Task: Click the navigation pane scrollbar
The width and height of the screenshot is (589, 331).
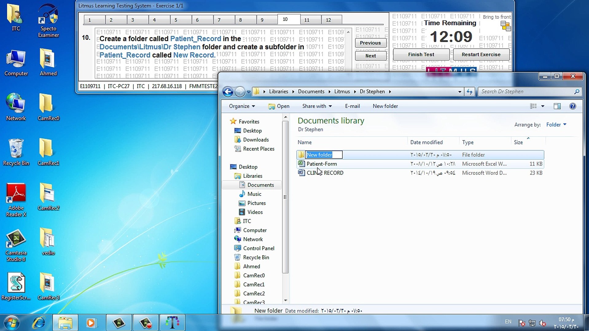Action: [285, 197]
